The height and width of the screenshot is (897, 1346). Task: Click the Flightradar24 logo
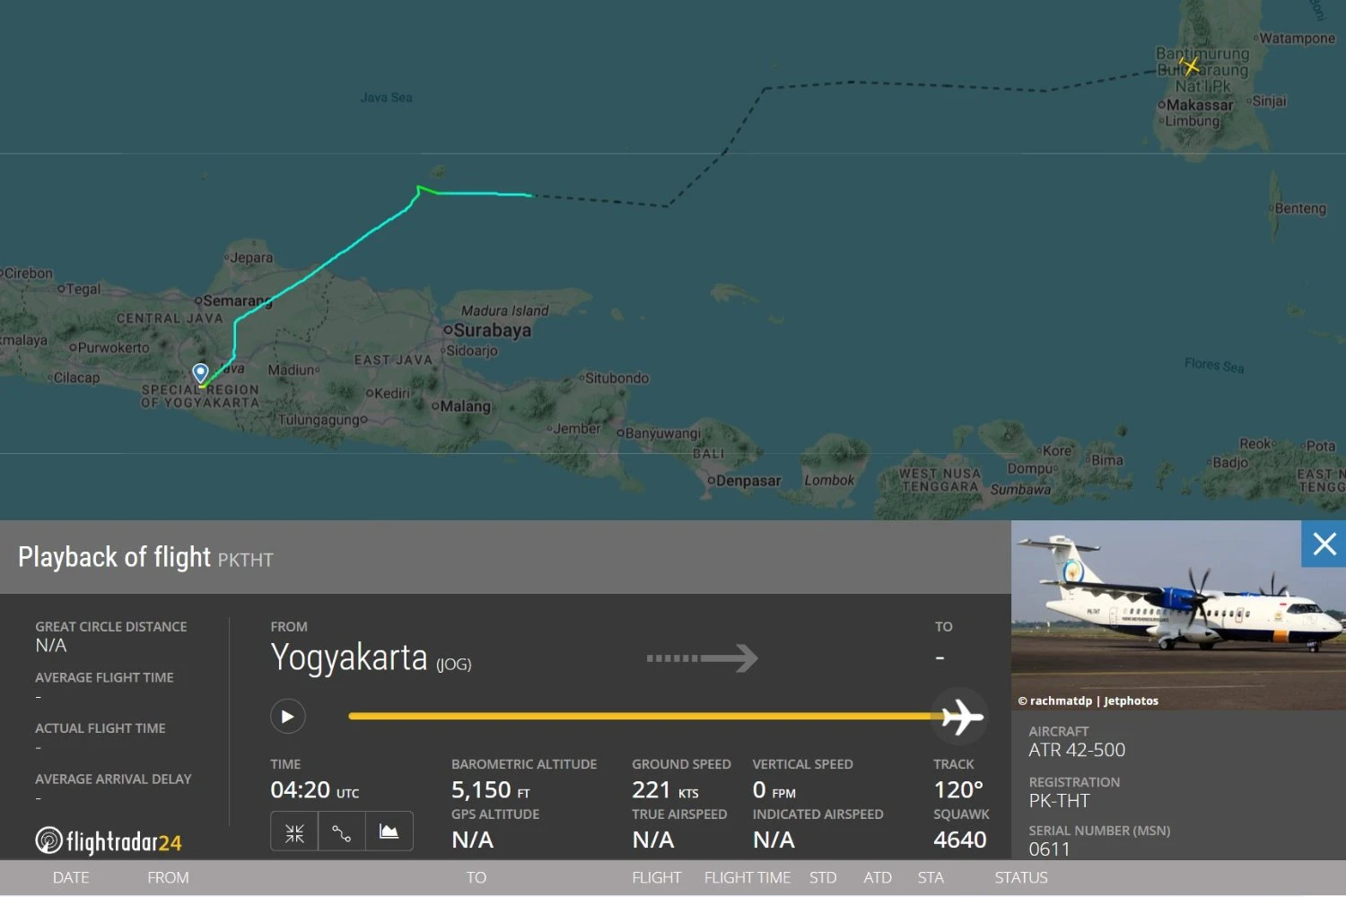coord(109,841)
